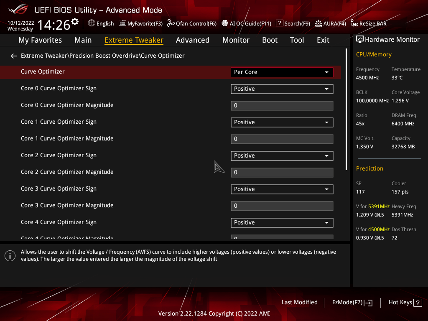Click the 4500 MHz frequency value
Image resolution: width=428 pixels, height=321 pixels.
[x=367, y=78]
